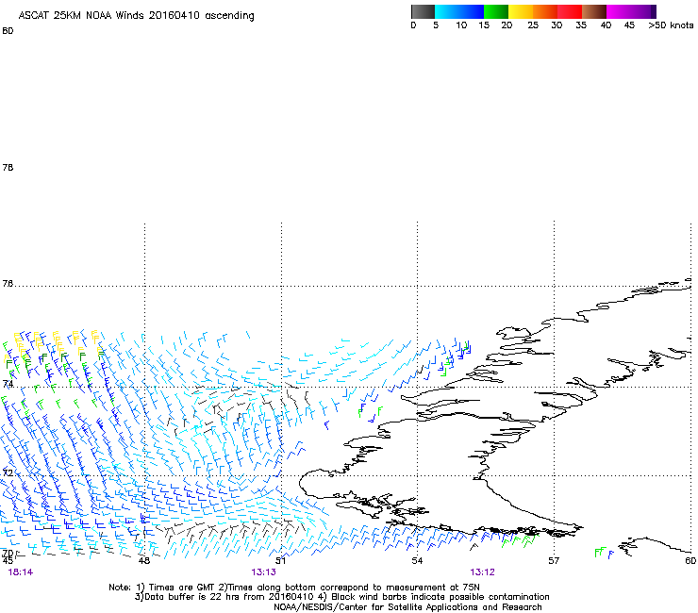Click the purple '18:14' swath time

click(x=21, y=572)
